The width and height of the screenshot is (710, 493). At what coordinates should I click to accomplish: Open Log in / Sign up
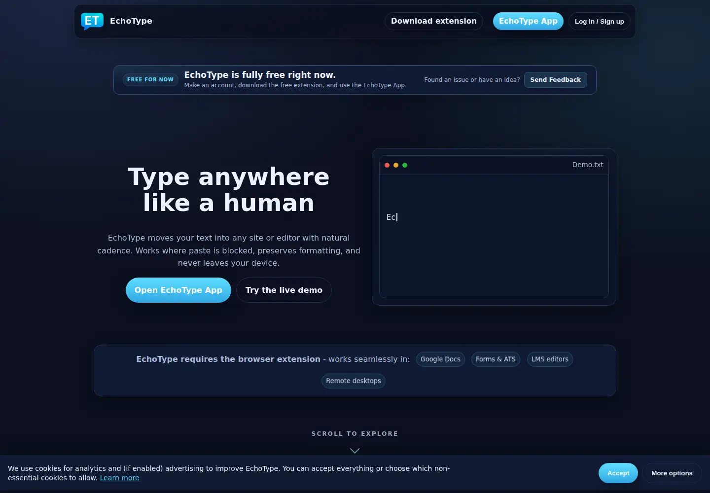(x=600, y=21)
